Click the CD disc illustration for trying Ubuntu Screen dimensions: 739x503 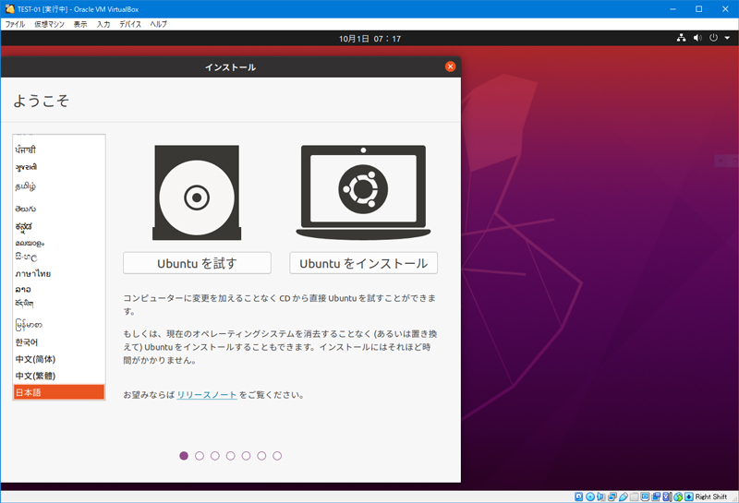pos(197,193)
